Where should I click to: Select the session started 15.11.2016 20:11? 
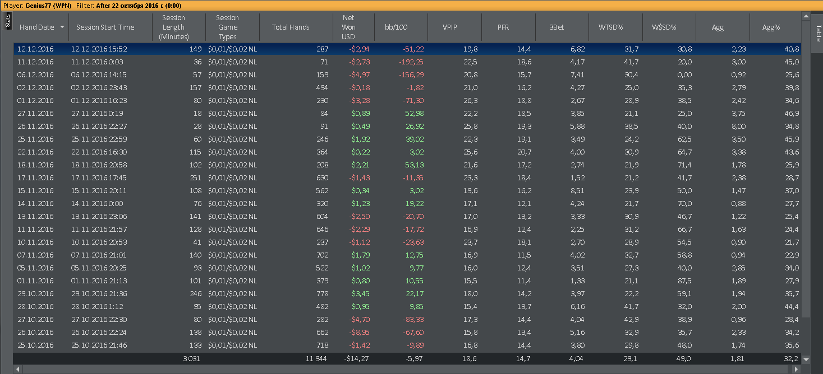(x=407, y=191)
